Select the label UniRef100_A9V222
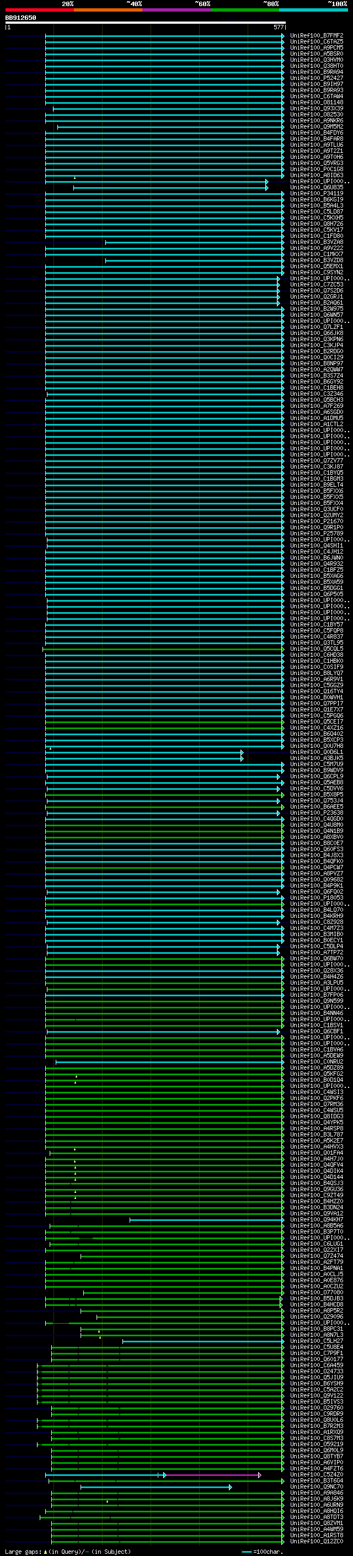This screenshot has width=353, height=1556. click(317, 248)
